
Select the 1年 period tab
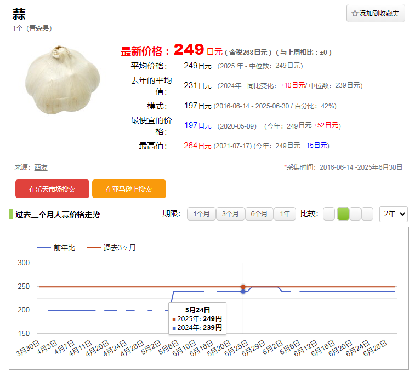tap(285, 214)
